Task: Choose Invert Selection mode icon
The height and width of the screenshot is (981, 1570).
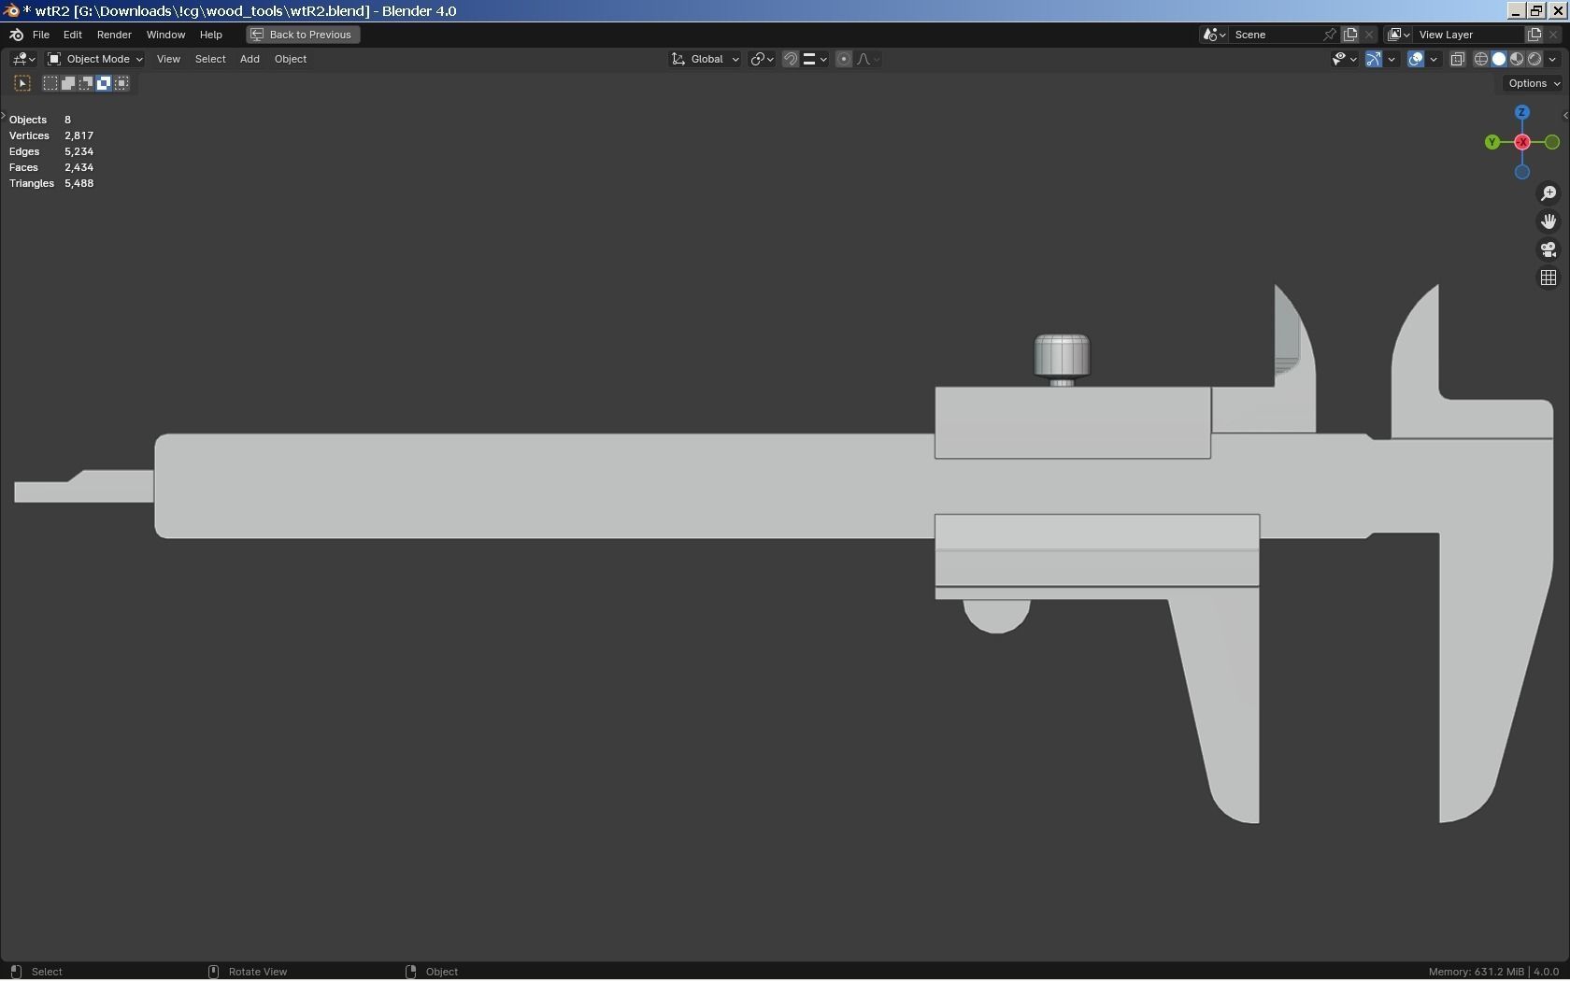Action: pyautogui.click(x=104, y=83)
